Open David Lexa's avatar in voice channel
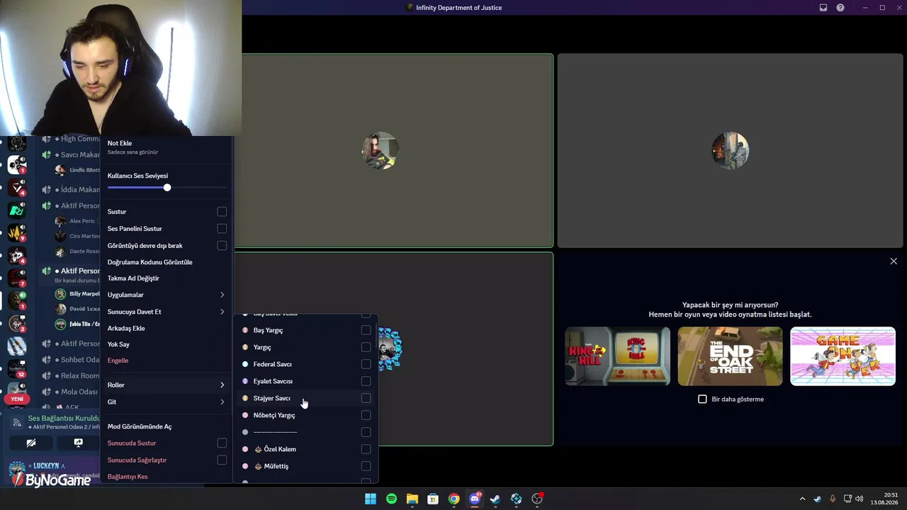Image resolution: width=907 pixels, height=510 pixels. (60, 309)
